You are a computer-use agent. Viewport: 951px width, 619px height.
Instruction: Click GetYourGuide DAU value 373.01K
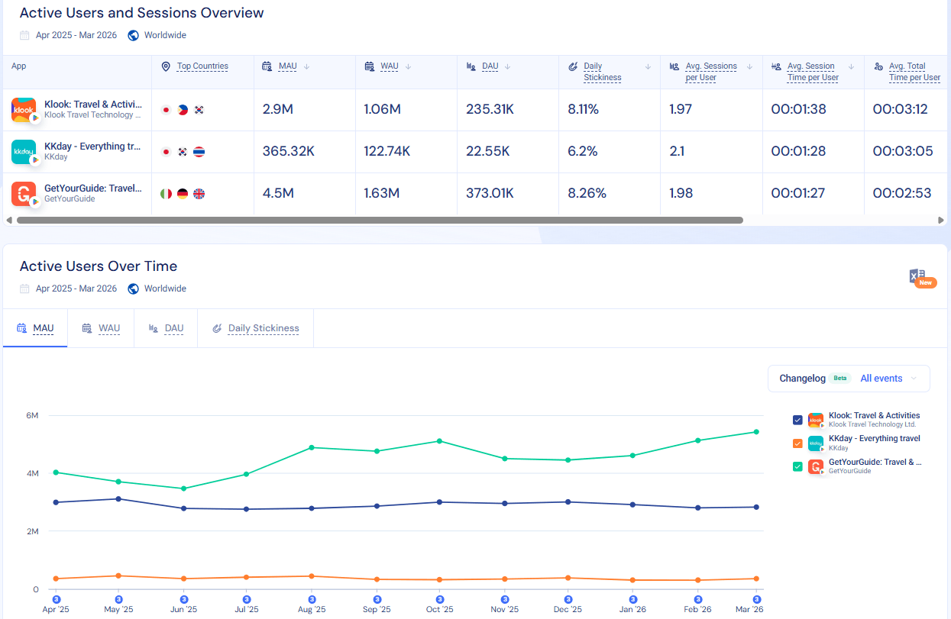click(490, 193)
